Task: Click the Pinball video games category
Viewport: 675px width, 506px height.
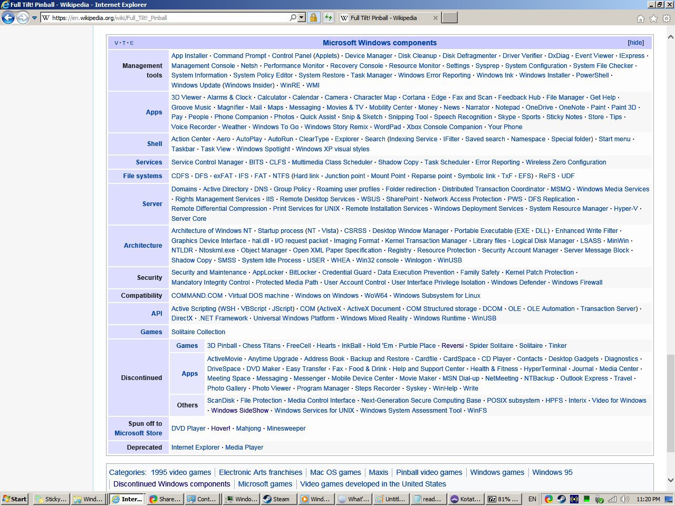Action: coord(429,472)
